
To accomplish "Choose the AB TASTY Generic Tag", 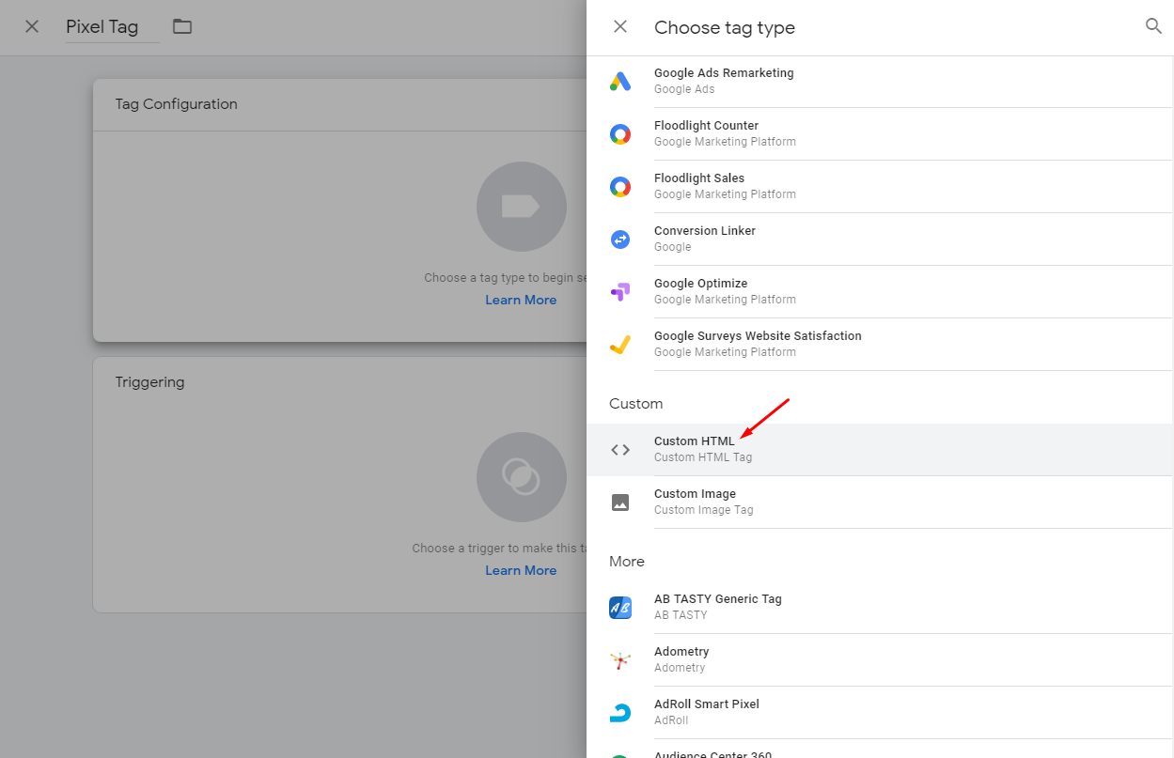I will click(x=880, y=608).
